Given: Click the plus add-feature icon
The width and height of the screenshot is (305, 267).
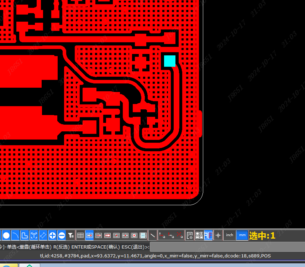Looking at the screenshot, I should coord(52,235).
